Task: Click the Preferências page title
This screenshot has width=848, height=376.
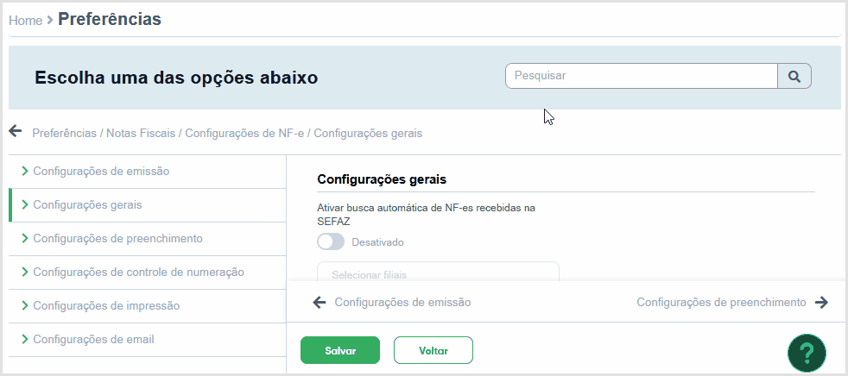Action: (110, 19)
